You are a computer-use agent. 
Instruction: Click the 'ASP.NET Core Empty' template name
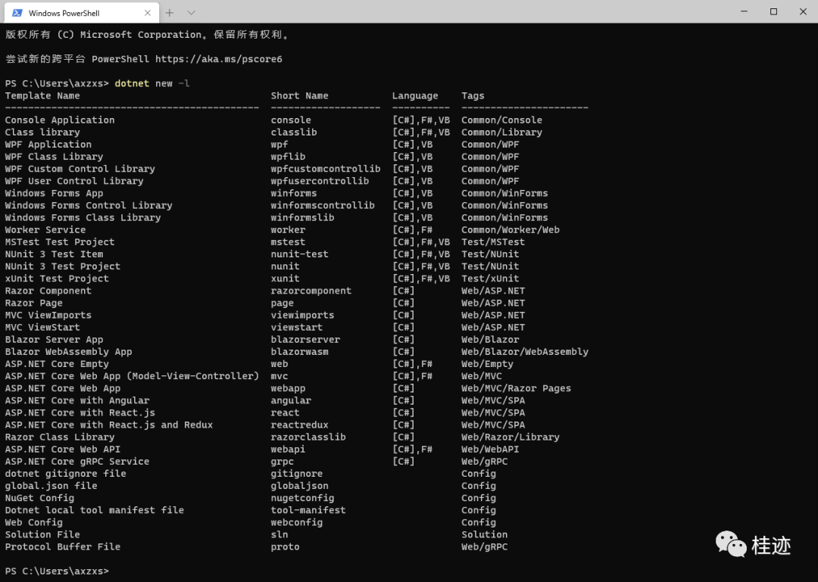click(57, 363)
